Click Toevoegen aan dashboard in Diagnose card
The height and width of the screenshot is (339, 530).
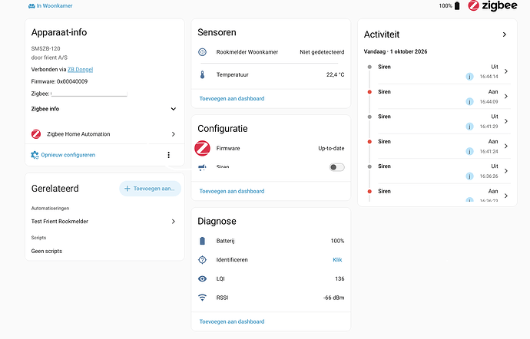coord(232,321)
